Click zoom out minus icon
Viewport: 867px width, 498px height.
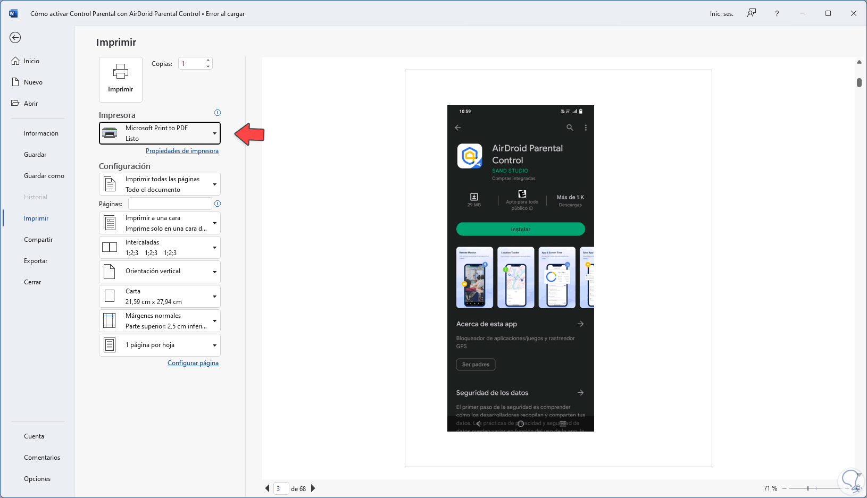click(784, 488)
